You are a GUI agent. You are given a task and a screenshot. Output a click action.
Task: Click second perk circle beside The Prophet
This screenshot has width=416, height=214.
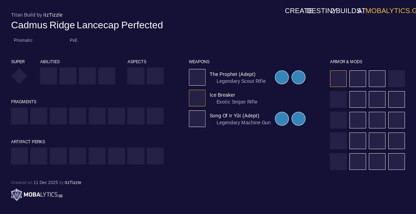coord(298,77)
